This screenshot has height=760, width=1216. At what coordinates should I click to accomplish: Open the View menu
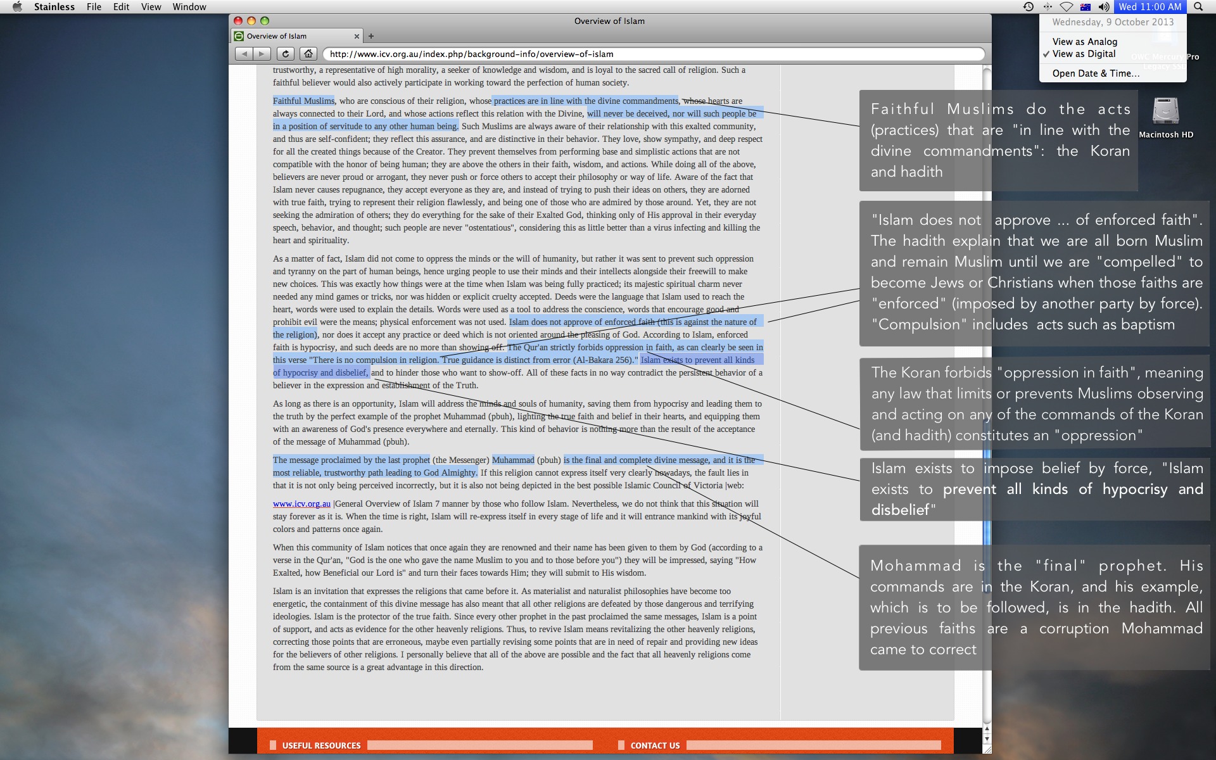(151, 6)
